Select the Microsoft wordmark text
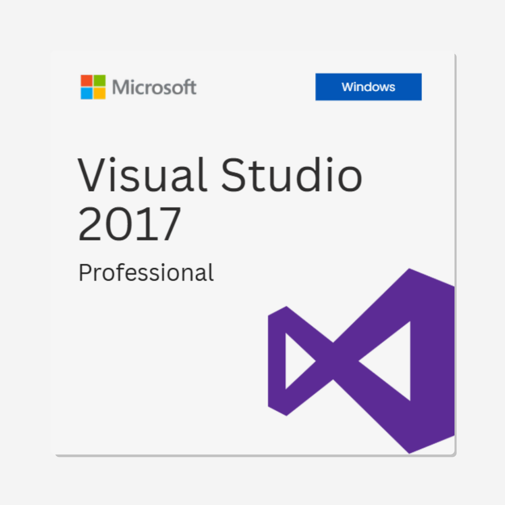 [154, 87]
